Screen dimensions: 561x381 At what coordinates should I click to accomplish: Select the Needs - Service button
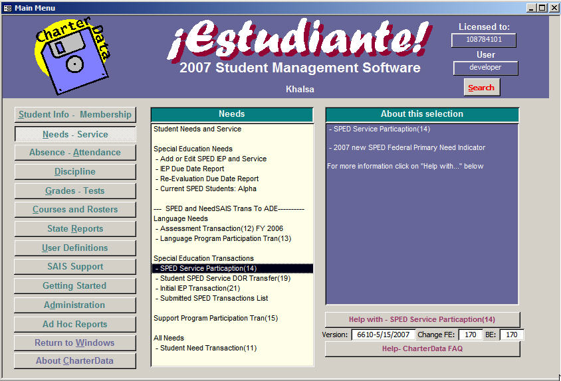pyautogui.click(x=75, y=134)
